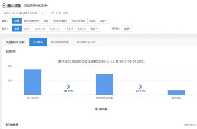Click the 购买按钮点击量 bar in chart
This screenshot has height=129, width=197.
[104, 84]
